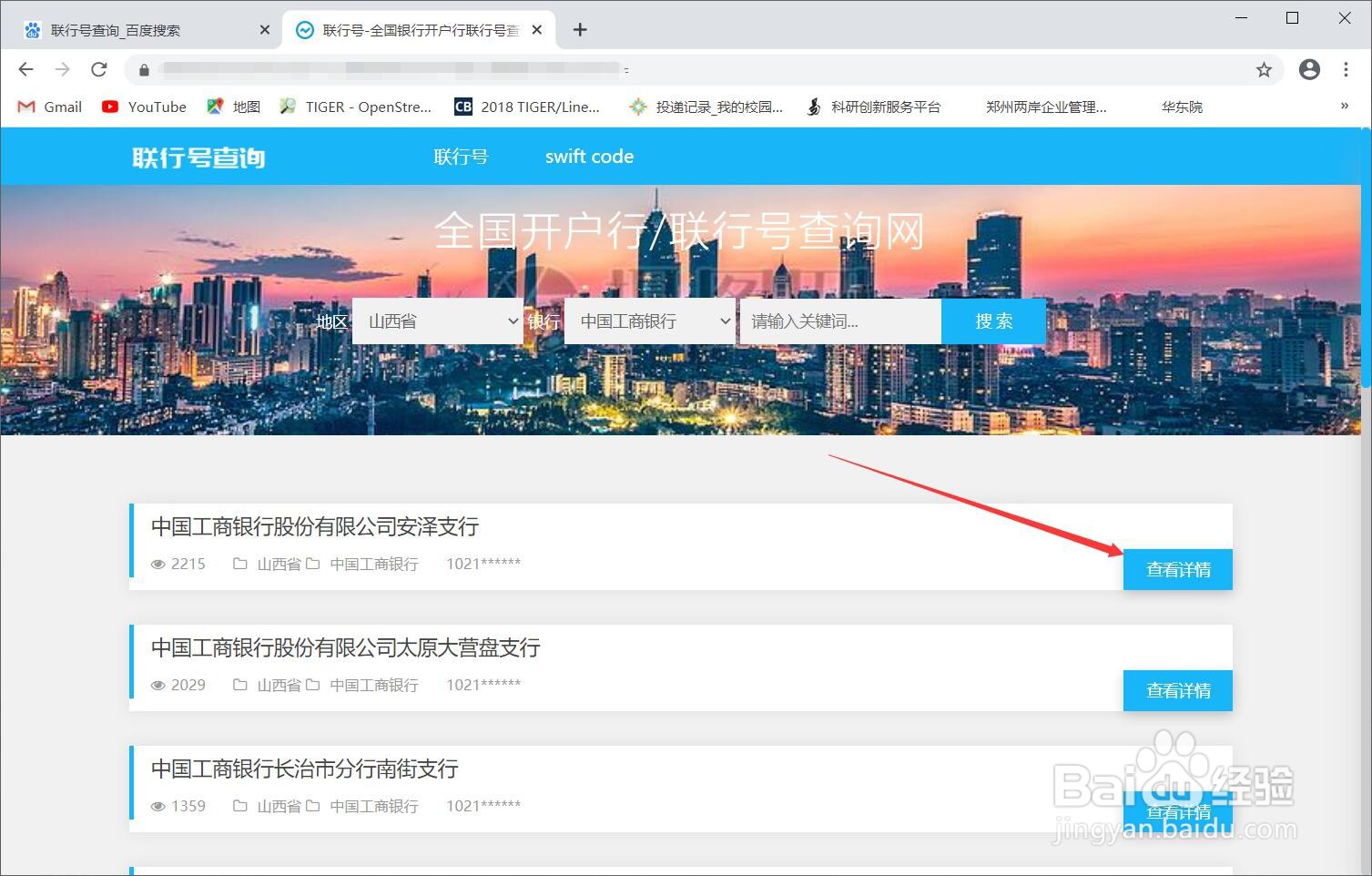Open the browser profile avatar icon
The width and height of the screenshot is (1372, 876).
(x=1309, y=69)
